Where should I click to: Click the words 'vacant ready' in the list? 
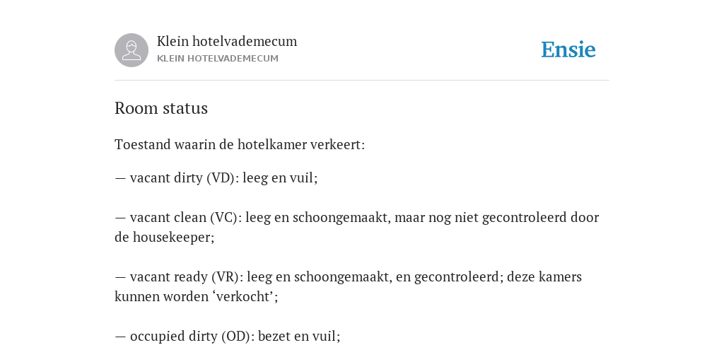[x=169, y=277]
